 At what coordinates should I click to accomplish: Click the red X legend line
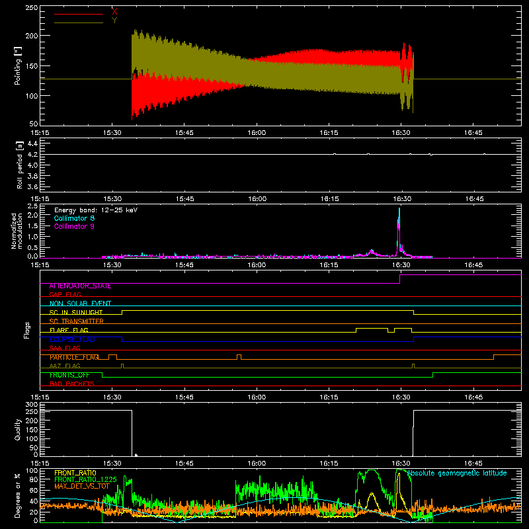pyautogui.click(x=79, y=14)
